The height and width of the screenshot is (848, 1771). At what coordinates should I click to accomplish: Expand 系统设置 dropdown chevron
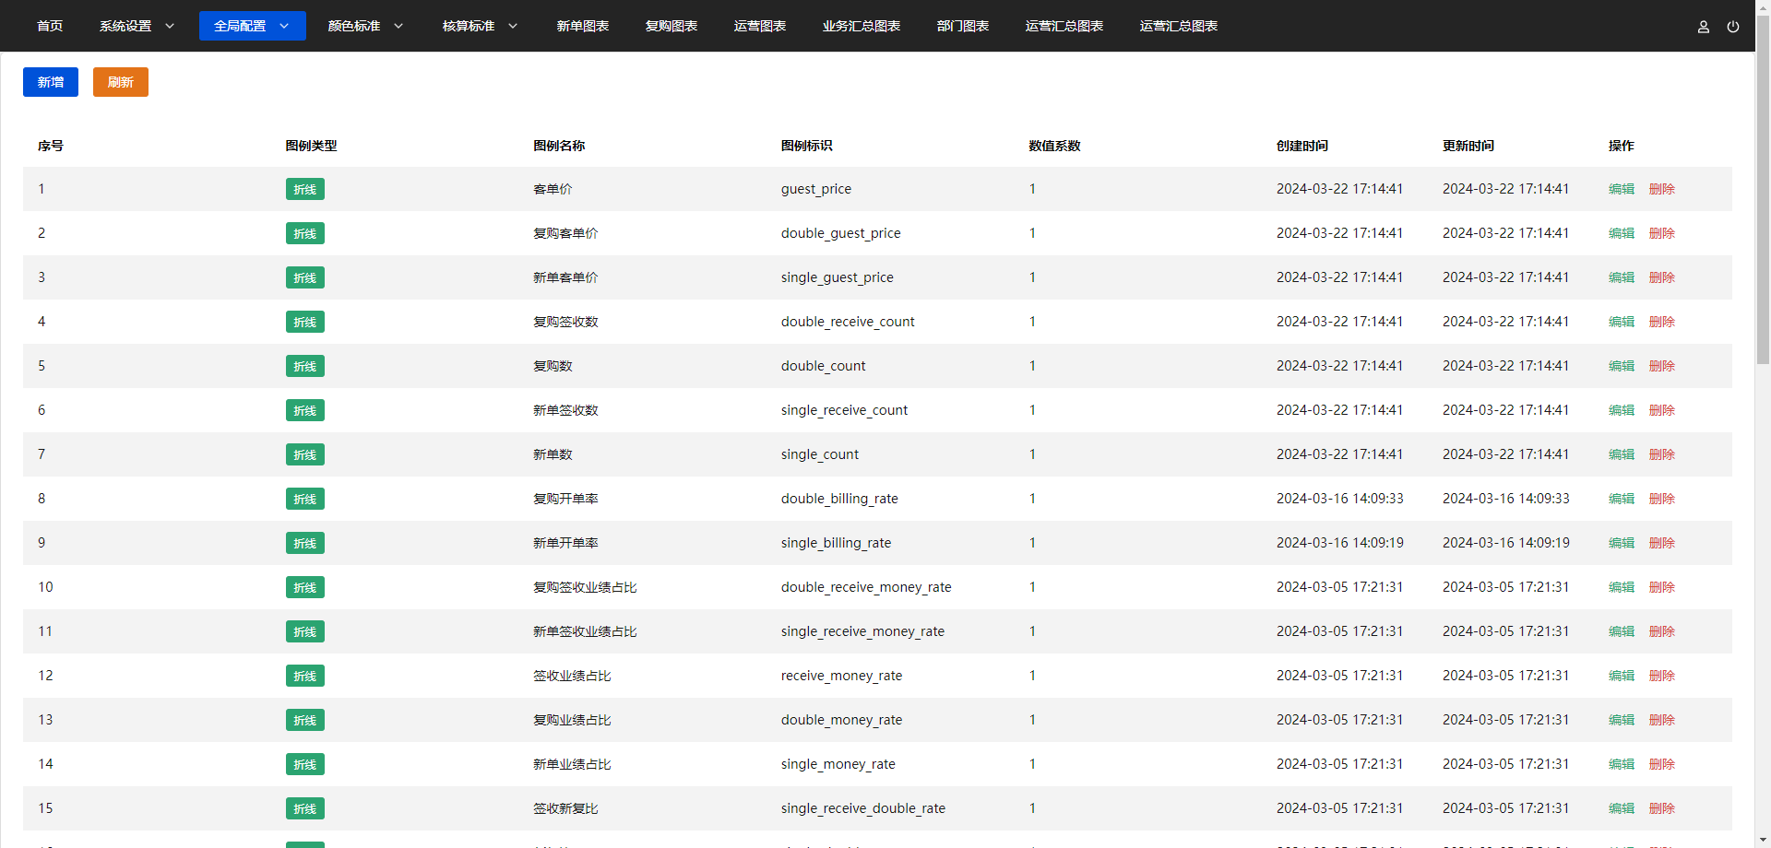coord(170,26)
